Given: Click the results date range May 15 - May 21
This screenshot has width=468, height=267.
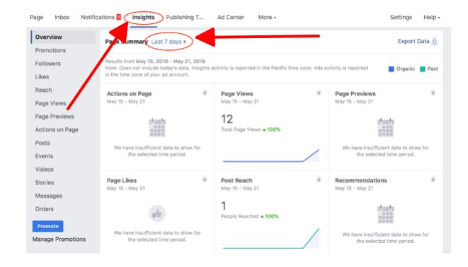Looking at the screenshot, I should [x=171, y=61].
